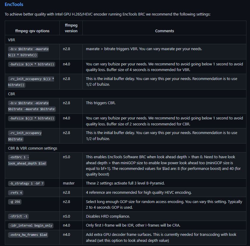The height and width of the screenshot is (246, 250).
Task: Click the VBR section row label
Action: [x=12, y=40]
